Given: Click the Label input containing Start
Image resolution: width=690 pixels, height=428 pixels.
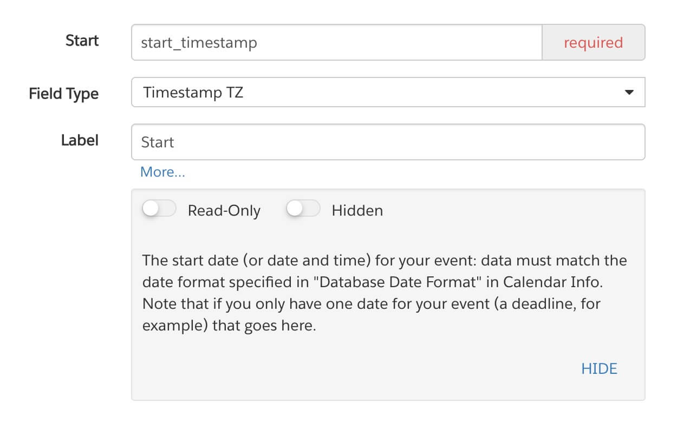Looking at the screenshot, I should coord(388,142).
